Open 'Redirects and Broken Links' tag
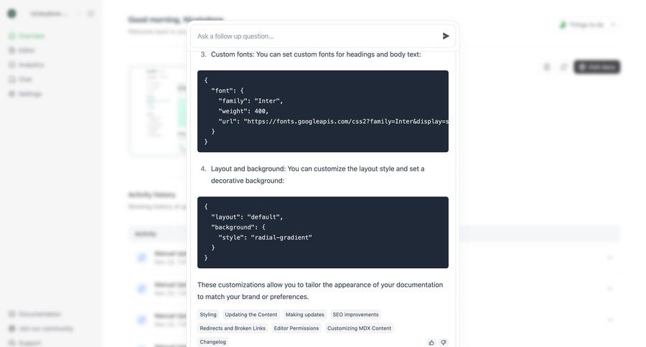Viewport: 646px width, 347px height. click(233, 328)
